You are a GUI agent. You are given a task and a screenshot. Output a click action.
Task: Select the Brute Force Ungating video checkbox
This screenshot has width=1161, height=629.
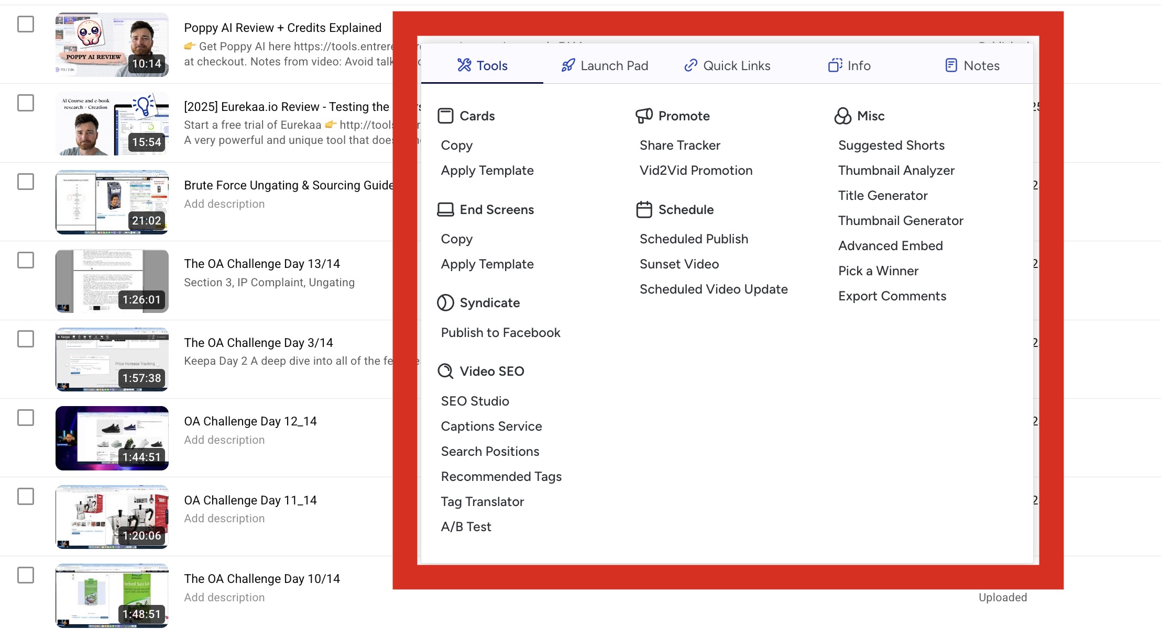coord(26,182)
